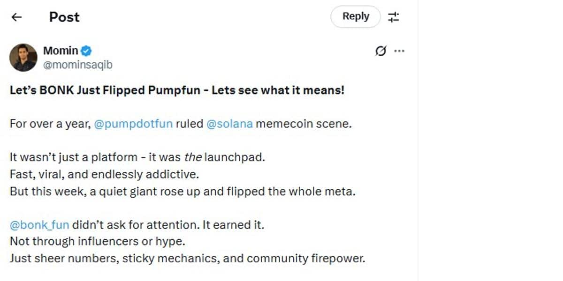Screen dimensions: 563x281
Task: Open the @bonk_fun mention
Action: coord(39,225)
